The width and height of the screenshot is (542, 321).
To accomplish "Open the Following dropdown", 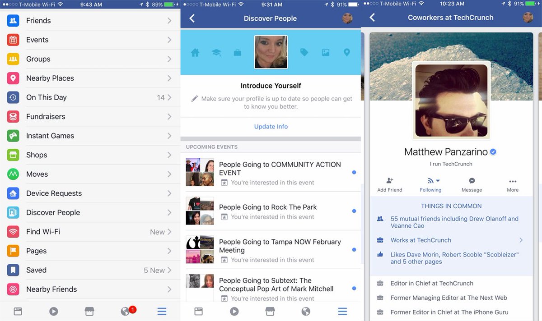I will [430, 185].
